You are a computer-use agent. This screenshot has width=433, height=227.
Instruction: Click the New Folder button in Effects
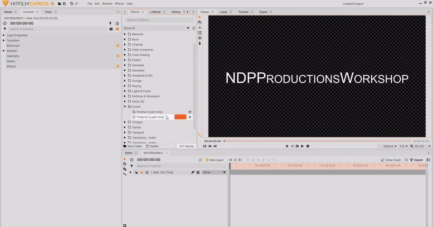(x=133, y=146)
